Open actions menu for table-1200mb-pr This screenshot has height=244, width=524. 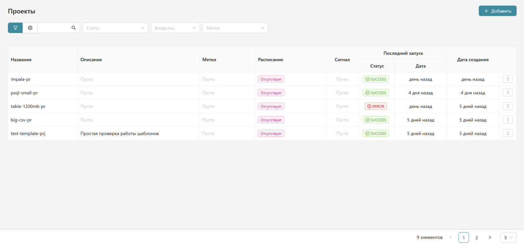[508, 106]
